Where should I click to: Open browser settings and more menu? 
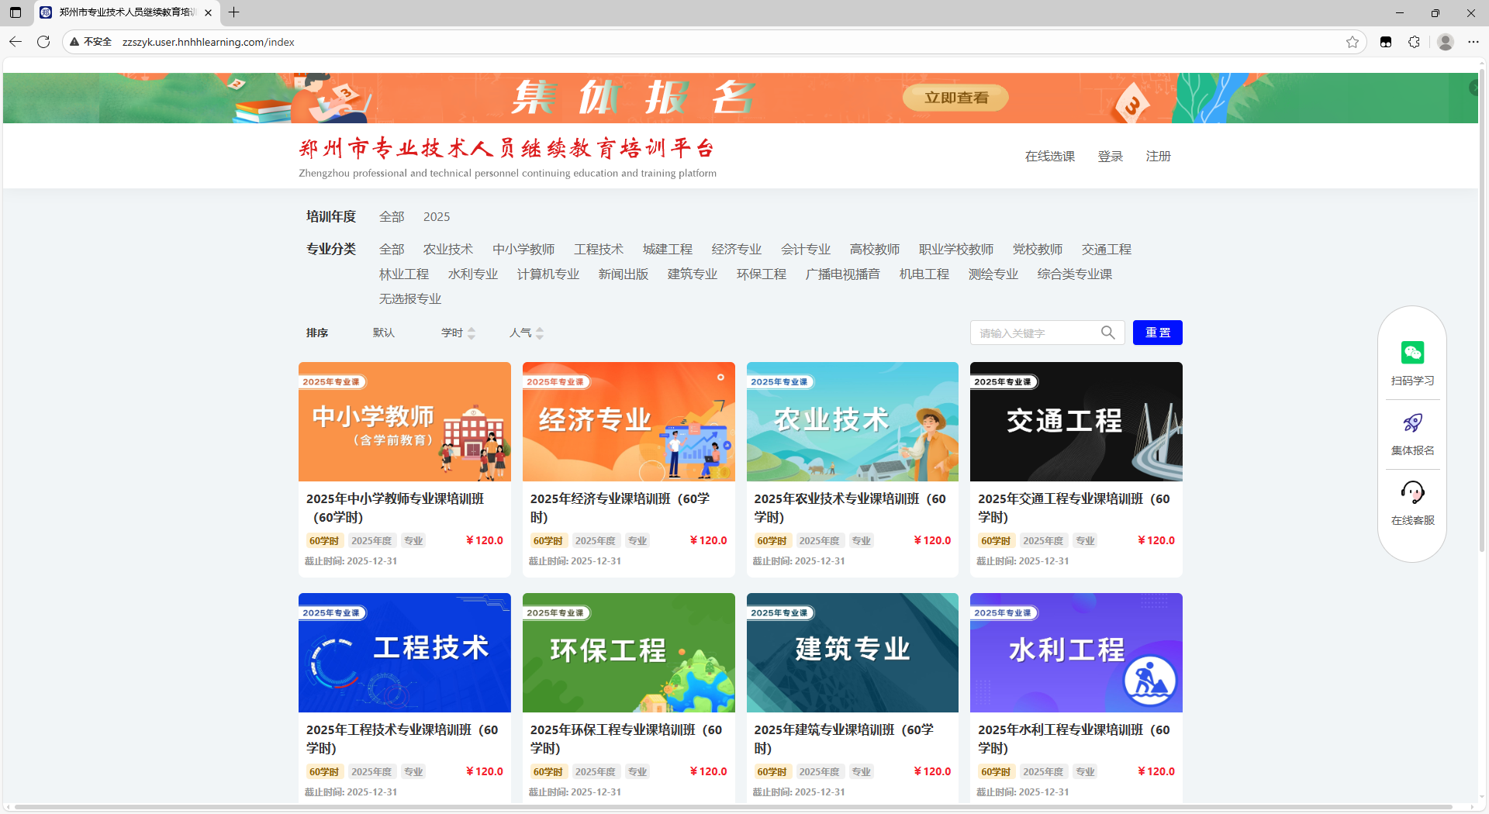pos(1473,42)
